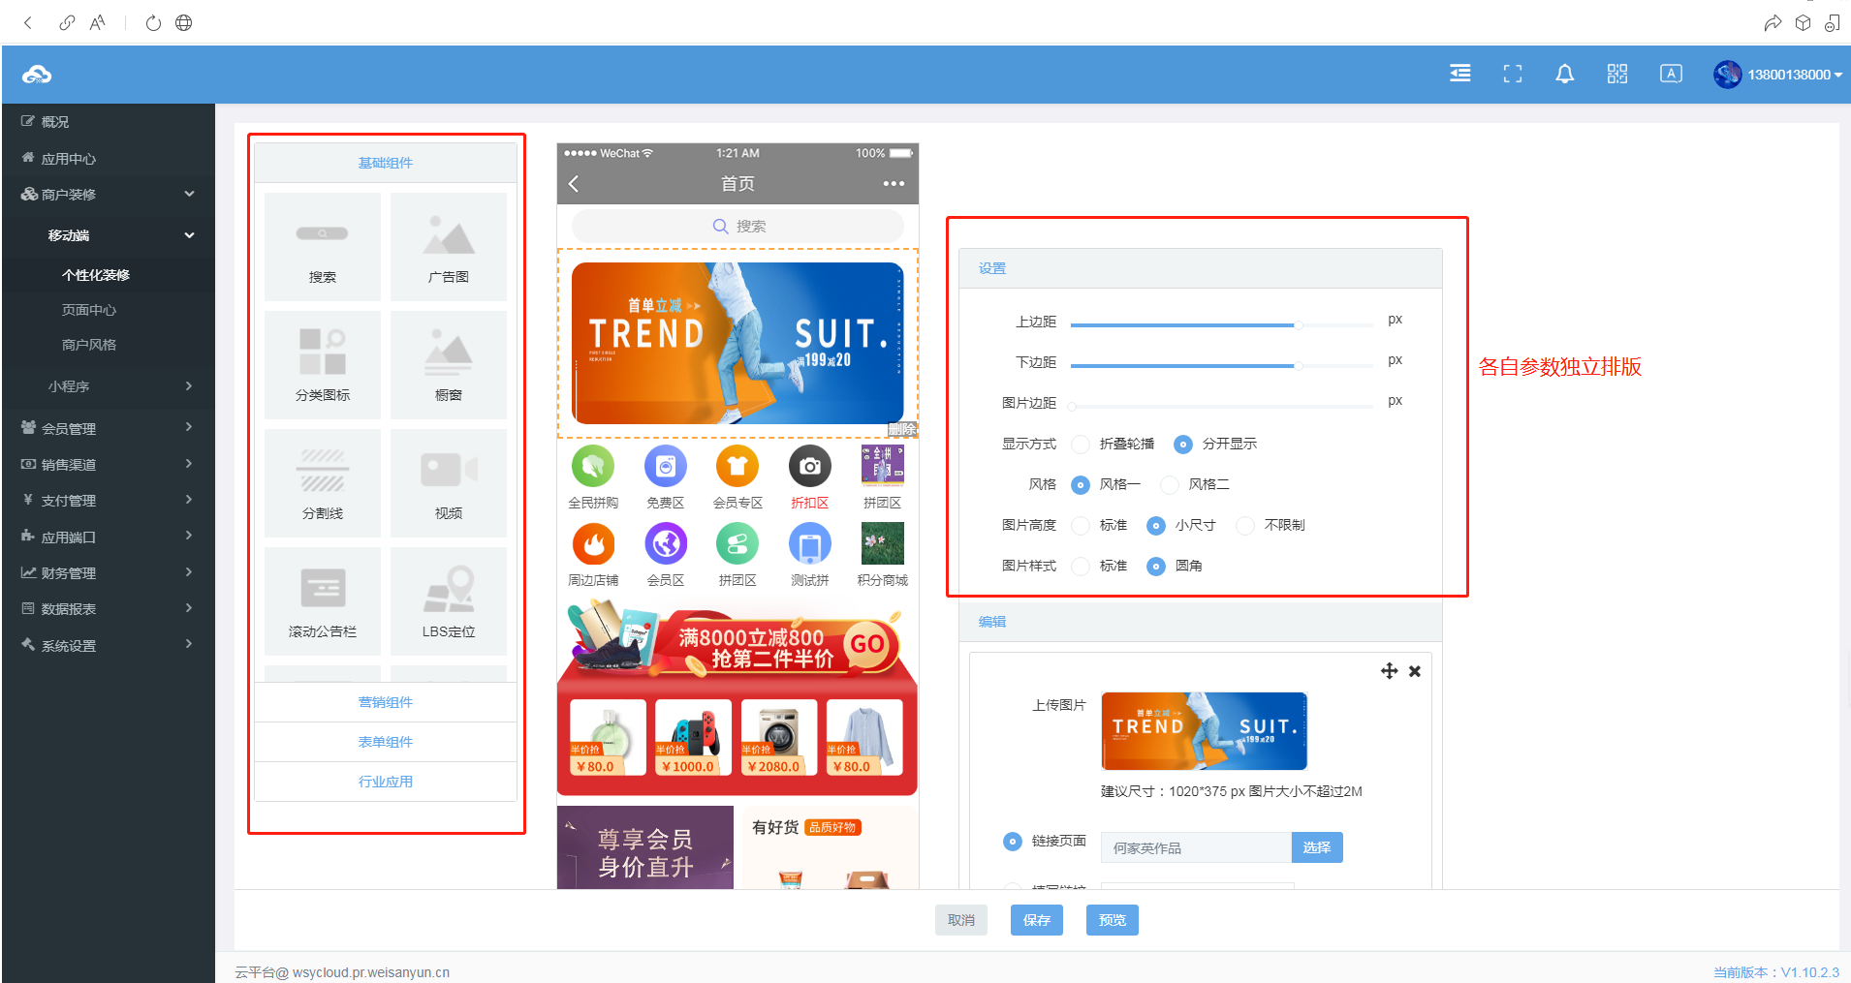Screen dimensions: 1851x983
Task: Click browser back arrow
Action: pyautogui.click(x=28, y=22)
